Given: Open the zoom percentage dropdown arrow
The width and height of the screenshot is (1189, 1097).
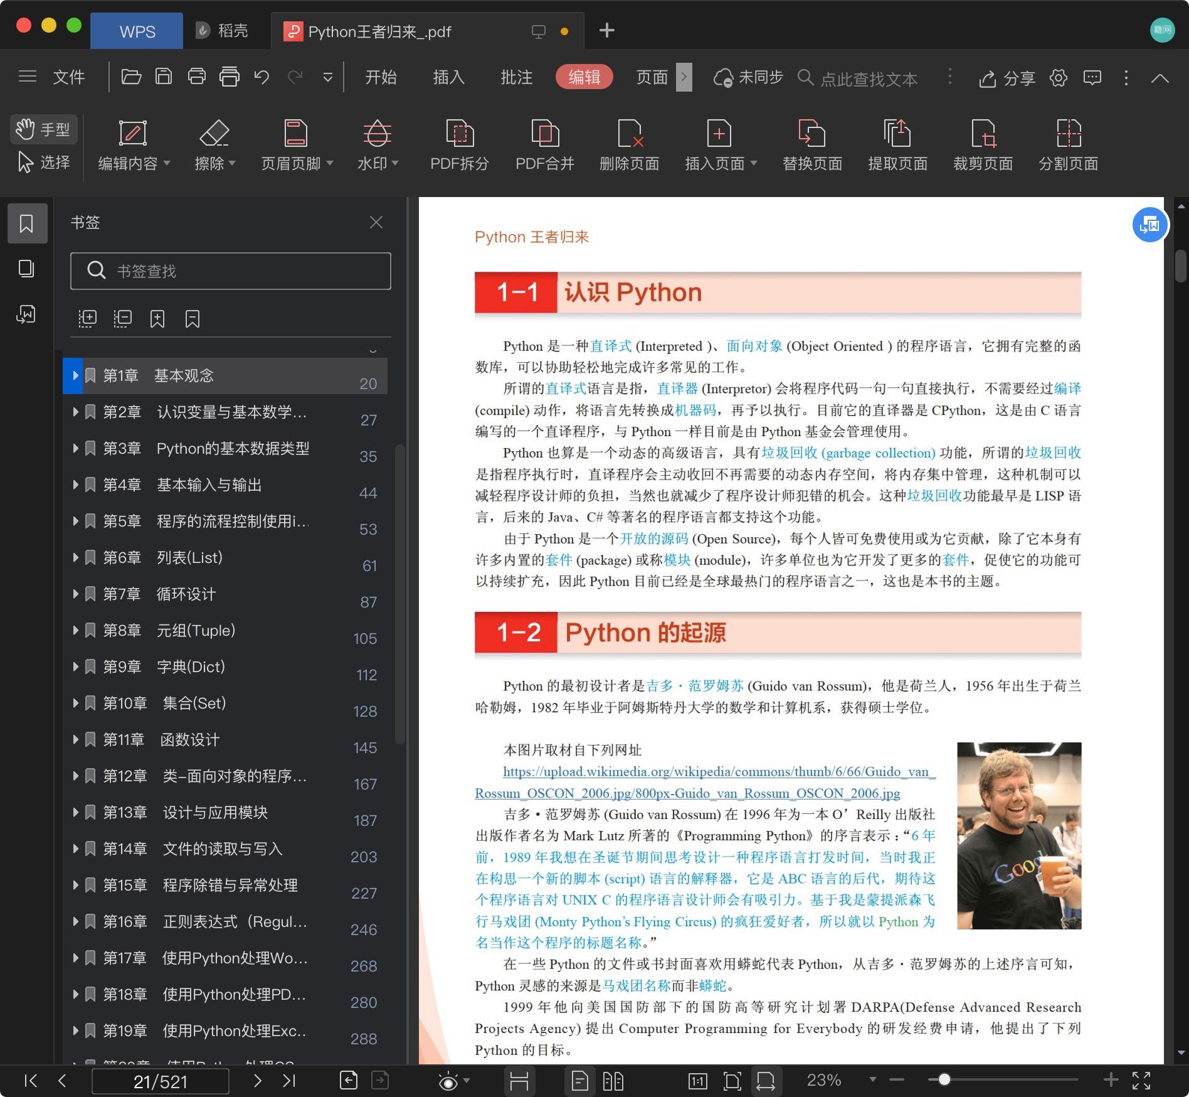Looking at the screenshot, I should 872,1079.
